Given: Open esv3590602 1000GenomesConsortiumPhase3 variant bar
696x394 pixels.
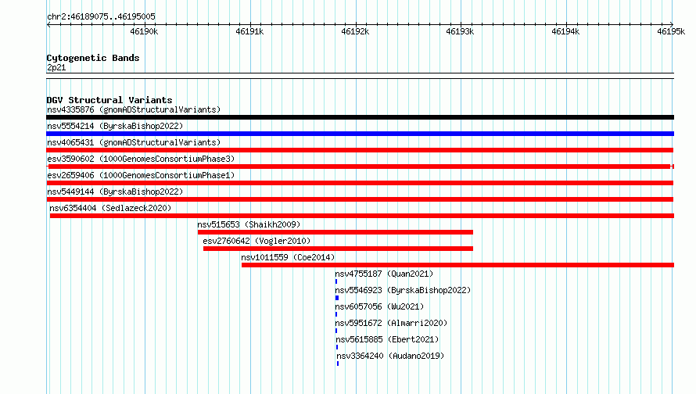Looking at the screenshot, I should coord(360,167).
